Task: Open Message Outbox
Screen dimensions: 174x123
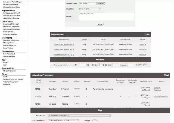Action: [x=9, y=46]
